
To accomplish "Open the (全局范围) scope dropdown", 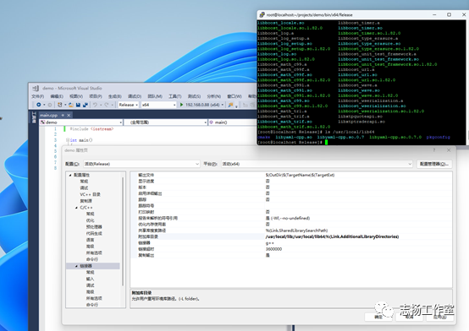I will pos(165,122).
